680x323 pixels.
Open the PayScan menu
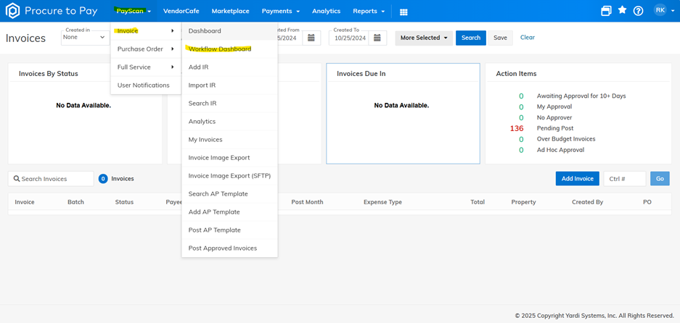pyautogui.click(x=134, y=12)
